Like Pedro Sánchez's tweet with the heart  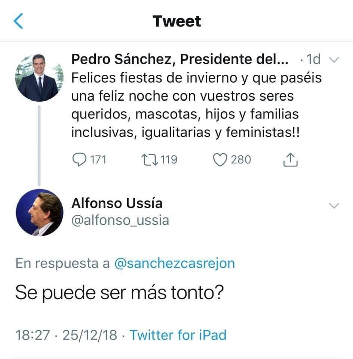point(221,160)
